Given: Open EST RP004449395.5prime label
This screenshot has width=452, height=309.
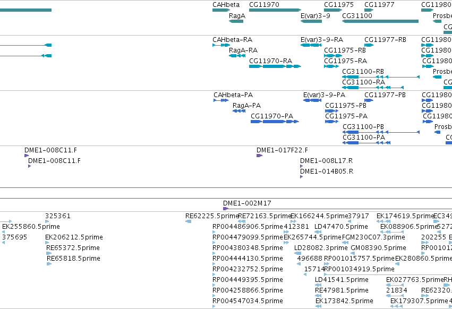Looking at the screenshot, I should 248,280.
